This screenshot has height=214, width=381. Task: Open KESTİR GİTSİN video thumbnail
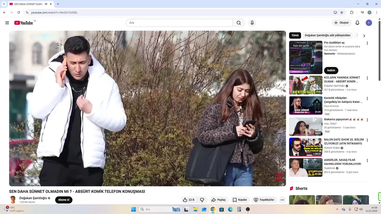pos(306,85)
